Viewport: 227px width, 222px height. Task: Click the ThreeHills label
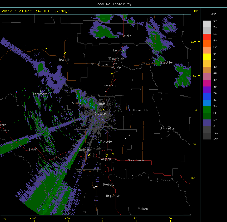click(x=141, y=110)
